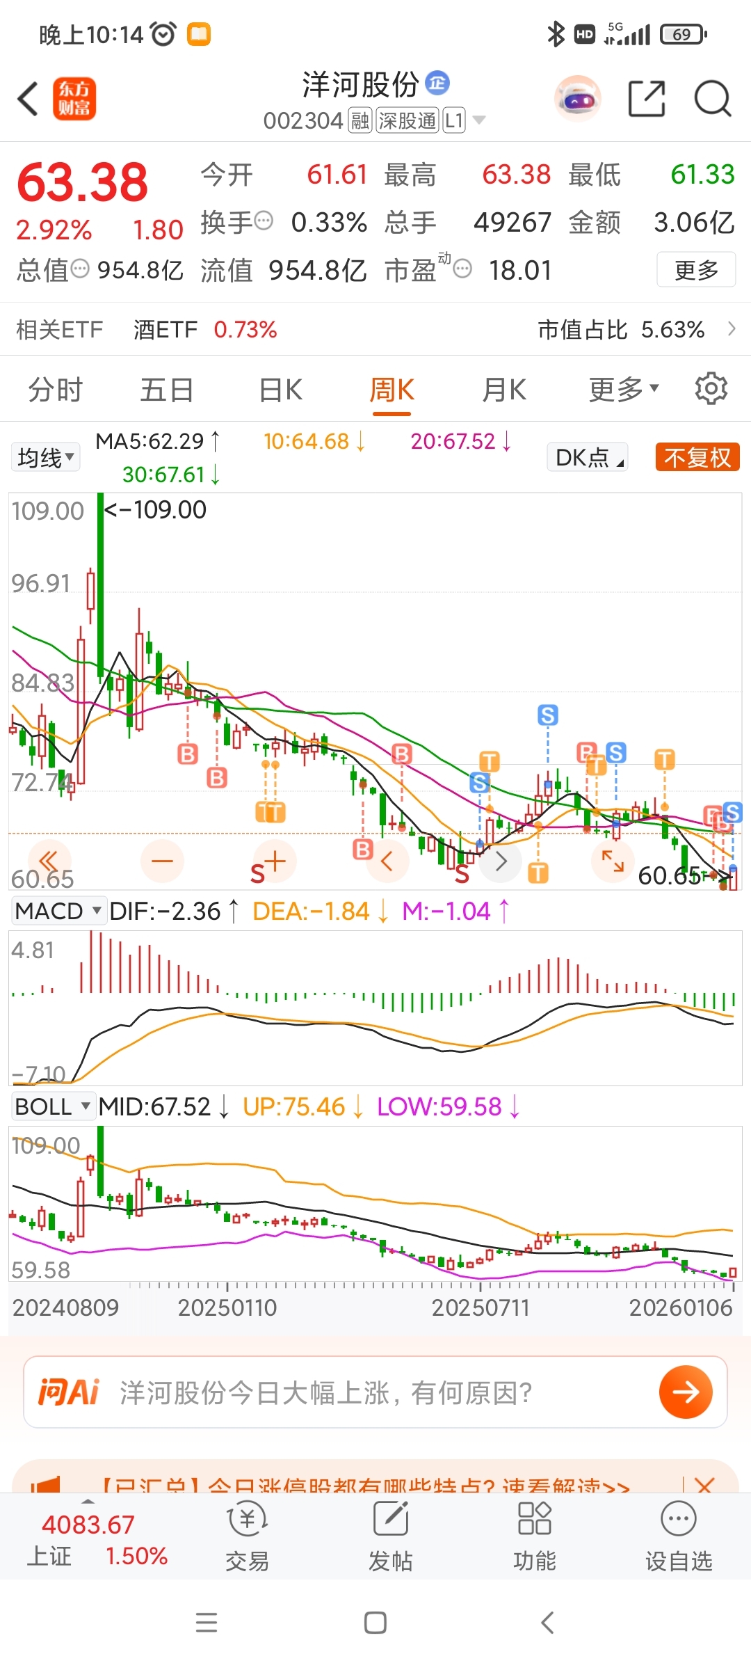The width and height of the screenshot is (751, 1670).
Task: Expand the dropdown arrow beside stock code L1
Action: [x=478, y=120]
